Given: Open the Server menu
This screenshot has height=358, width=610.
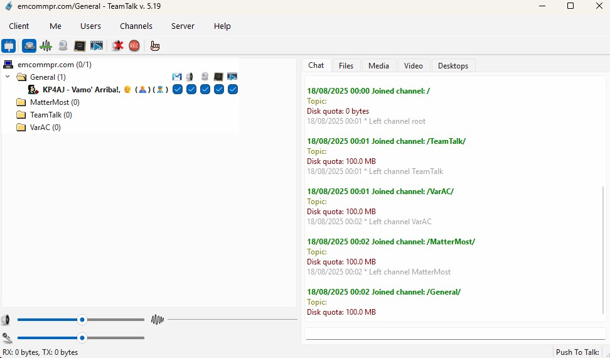Looking at the screenshot, I should point(183,26).
